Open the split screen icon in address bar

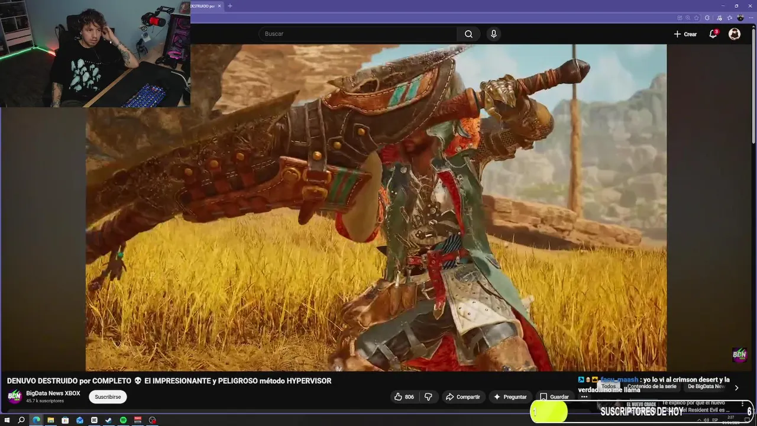[x=680, y=18]
